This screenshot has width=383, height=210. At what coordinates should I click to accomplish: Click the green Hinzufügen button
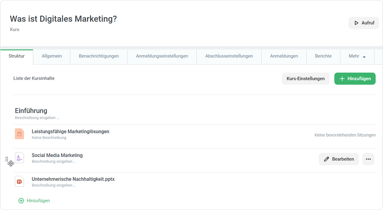pos(355,79)
